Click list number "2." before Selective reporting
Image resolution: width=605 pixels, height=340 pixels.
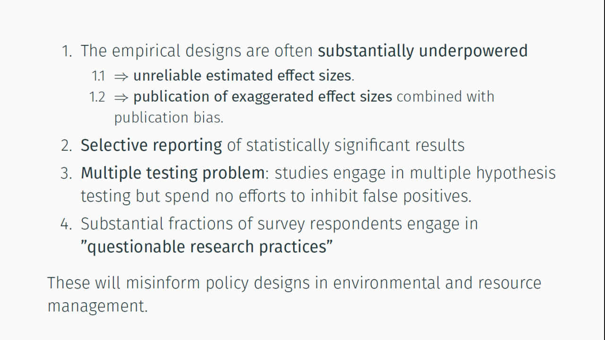[67, 145]
